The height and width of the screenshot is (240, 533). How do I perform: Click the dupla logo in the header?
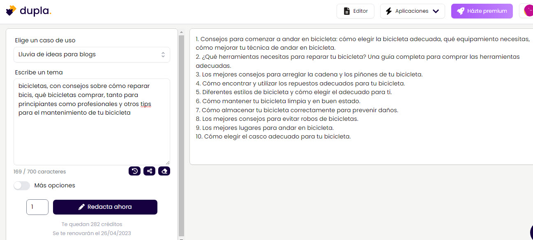click(28, 11)
